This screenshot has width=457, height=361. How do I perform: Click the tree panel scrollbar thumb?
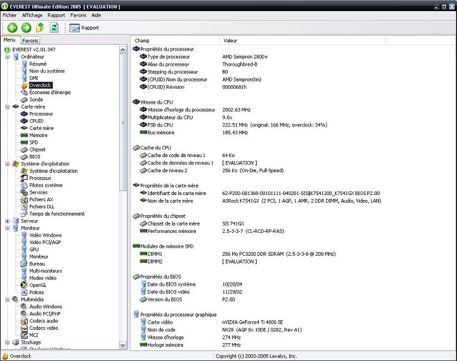point(122,123)
